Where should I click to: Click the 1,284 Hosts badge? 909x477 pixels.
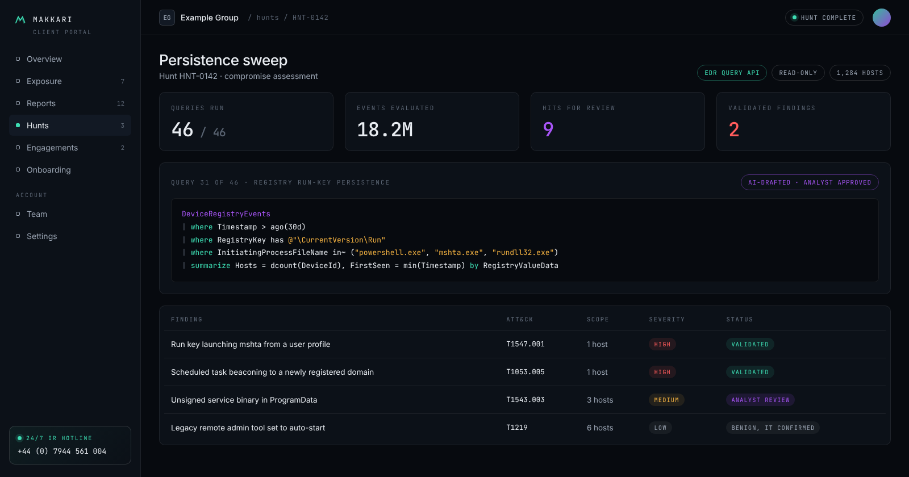[x=860, y=73]
